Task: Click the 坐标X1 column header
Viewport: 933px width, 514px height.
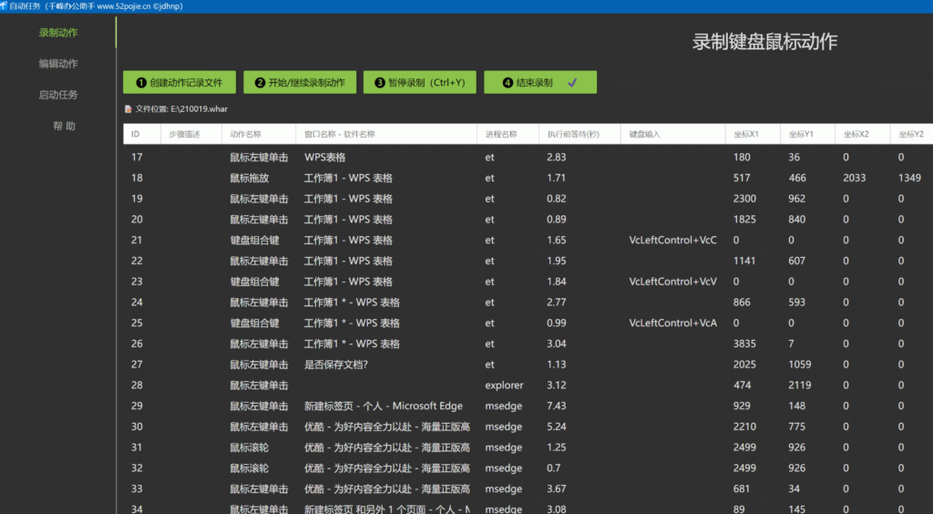Action: pyautogui.click(x=747, y=134)
